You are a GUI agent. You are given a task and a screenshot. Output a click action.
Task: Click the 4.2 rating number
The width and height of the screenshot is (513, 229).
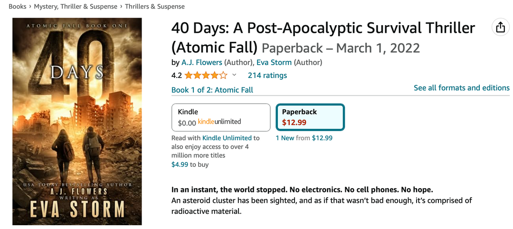pyautogui.click(x=176, y=75)
